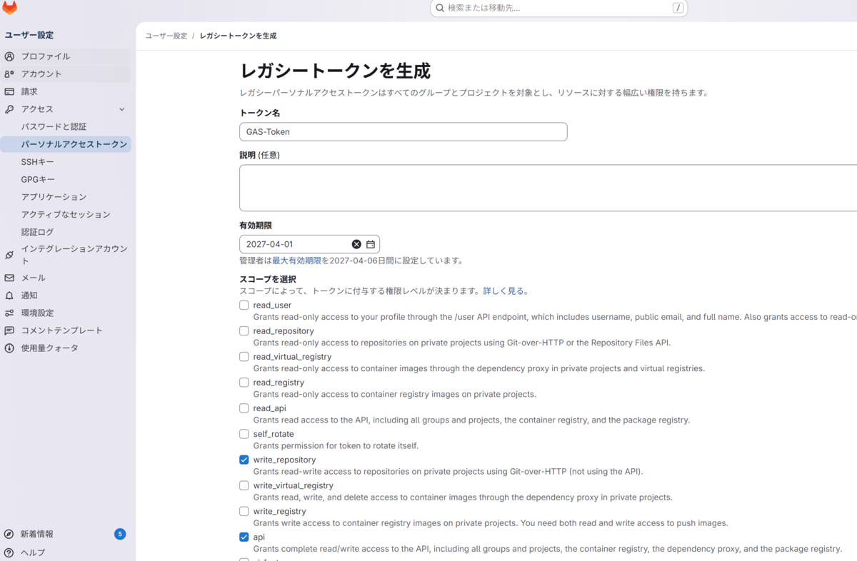857x561 pixels.
Task: Click the slash shortcut key badge
Action: (678, 8)
